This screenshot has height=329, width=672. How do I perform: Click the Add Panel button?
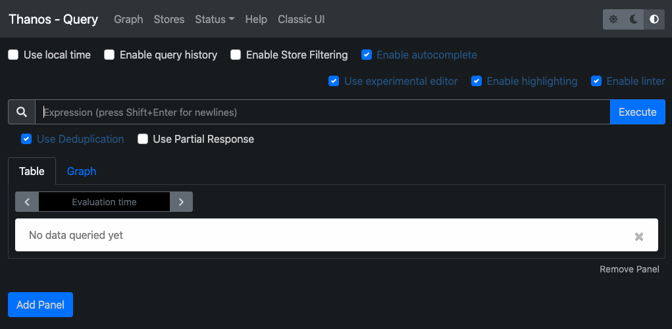[x=40, y=305]
